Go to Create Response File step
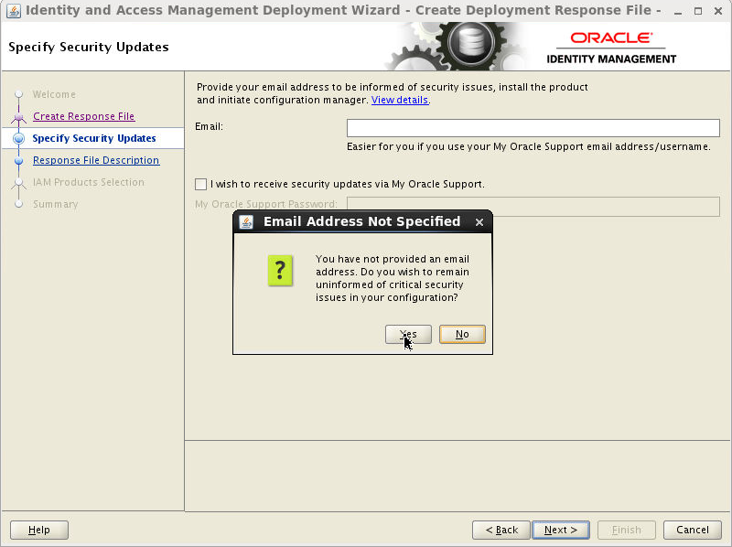The width and height of the screenshot is (732, 547). pos(83,116)
